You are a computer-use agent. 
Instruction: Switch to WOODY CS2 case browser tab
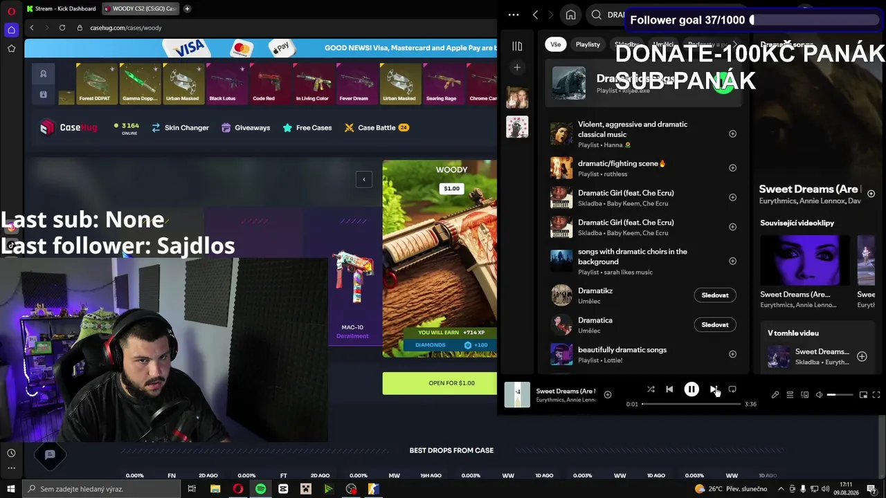[140, 9]
